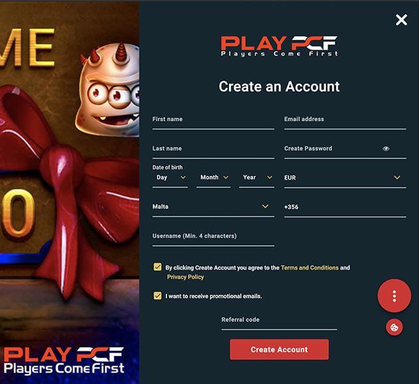Focus the Email address field

point(345,121)
